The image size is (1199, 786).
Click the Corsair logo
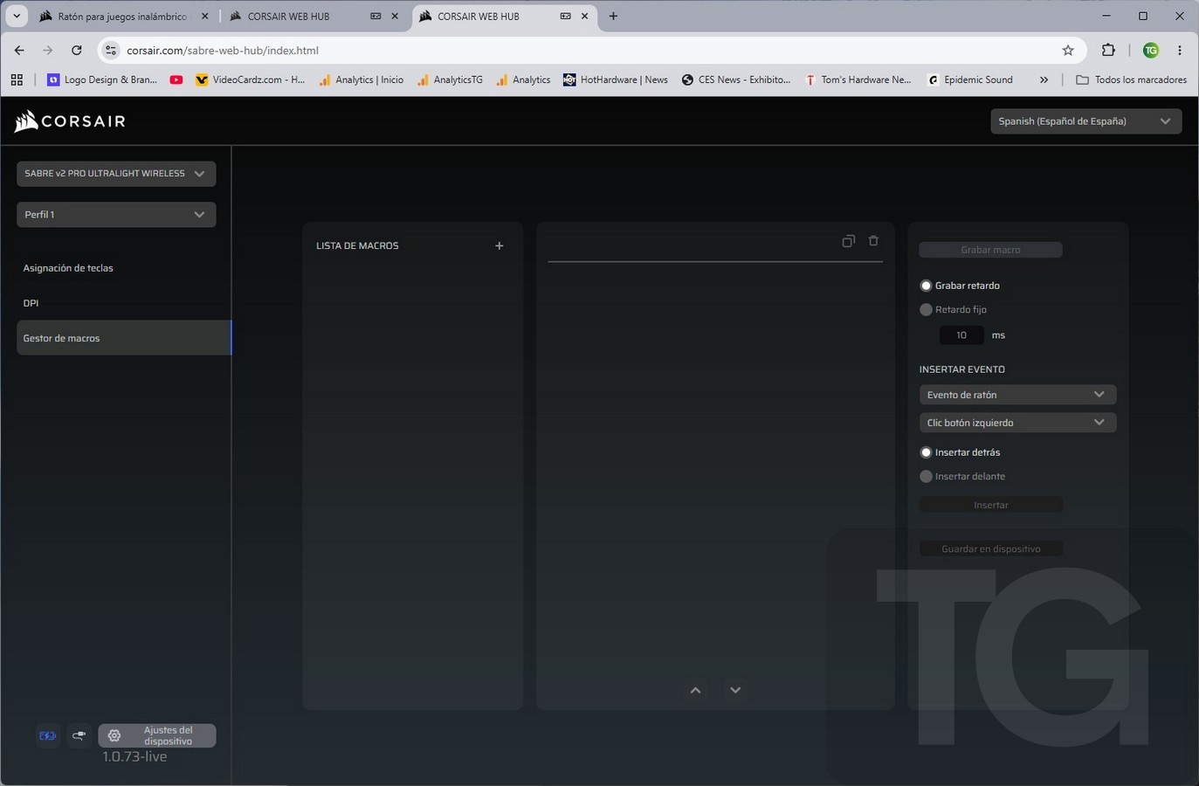tap(70, 121)
